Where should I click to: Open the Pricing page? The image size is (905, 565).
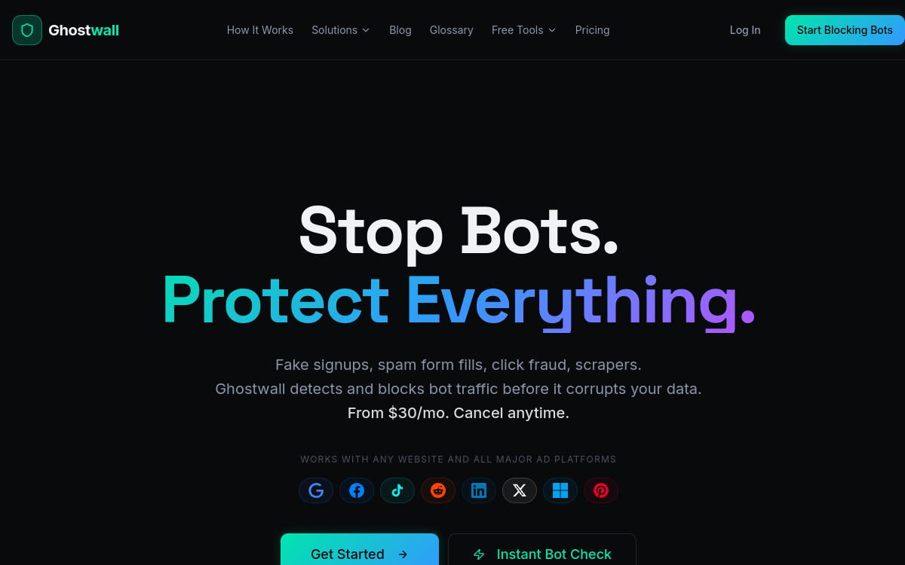592,30
